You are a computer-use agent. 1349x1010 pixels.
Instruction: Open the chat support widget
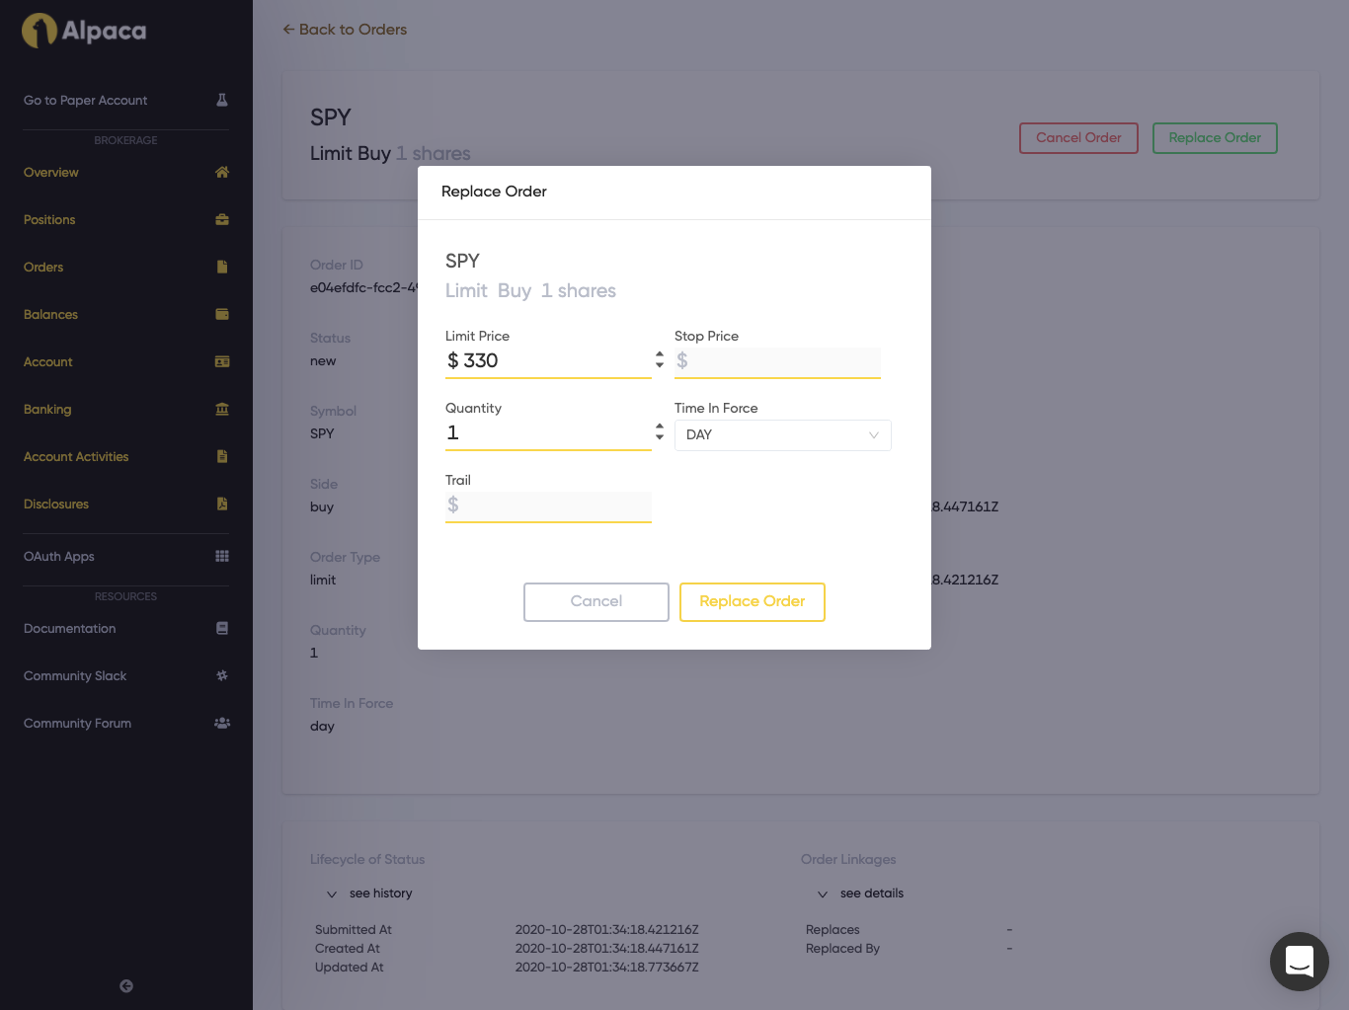coord(1300,962)
